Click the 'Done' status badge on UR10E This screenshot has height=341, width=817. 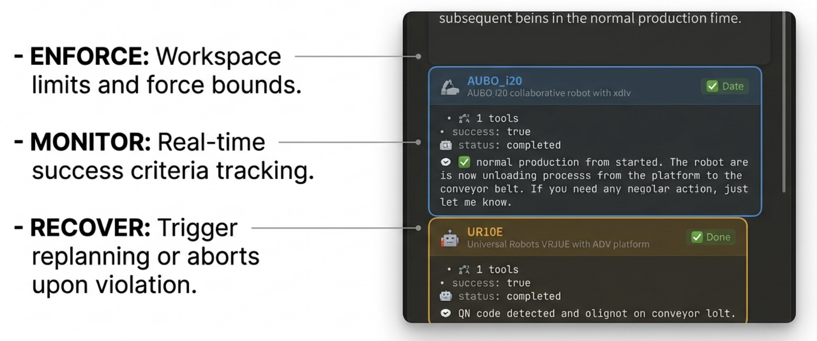click(711, 237)
